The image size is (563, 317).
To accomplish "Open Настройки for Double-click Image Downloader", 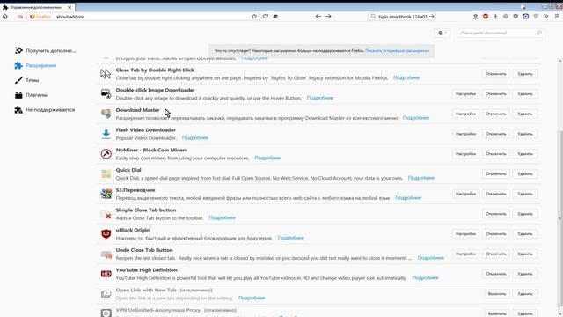I will 465,94.
